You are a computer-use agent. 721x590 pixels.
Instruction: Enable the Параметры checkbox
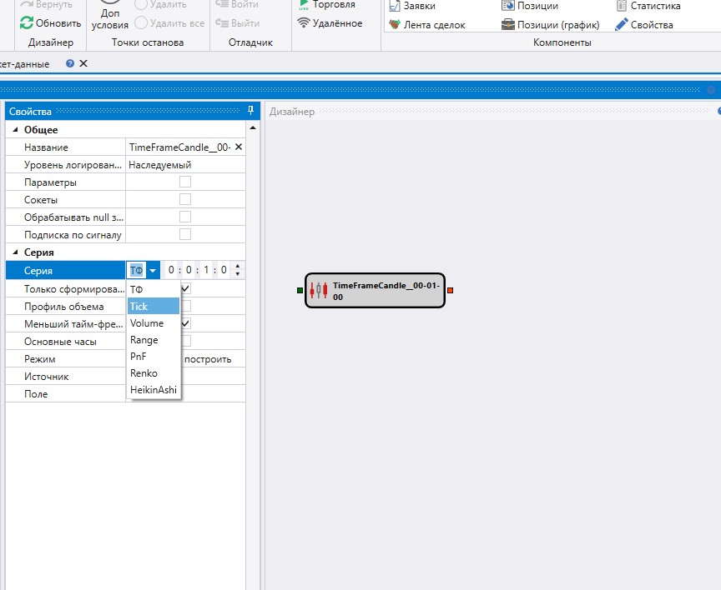185,182
